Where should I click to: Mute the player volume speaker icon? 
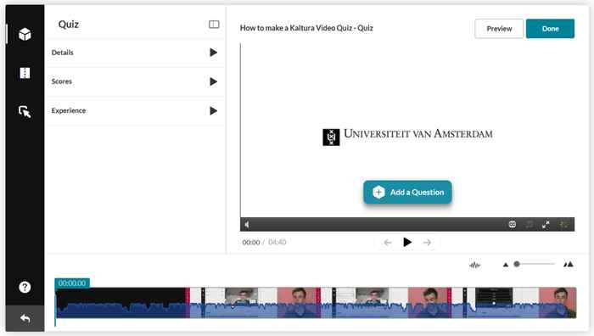[x=247, y=225]
